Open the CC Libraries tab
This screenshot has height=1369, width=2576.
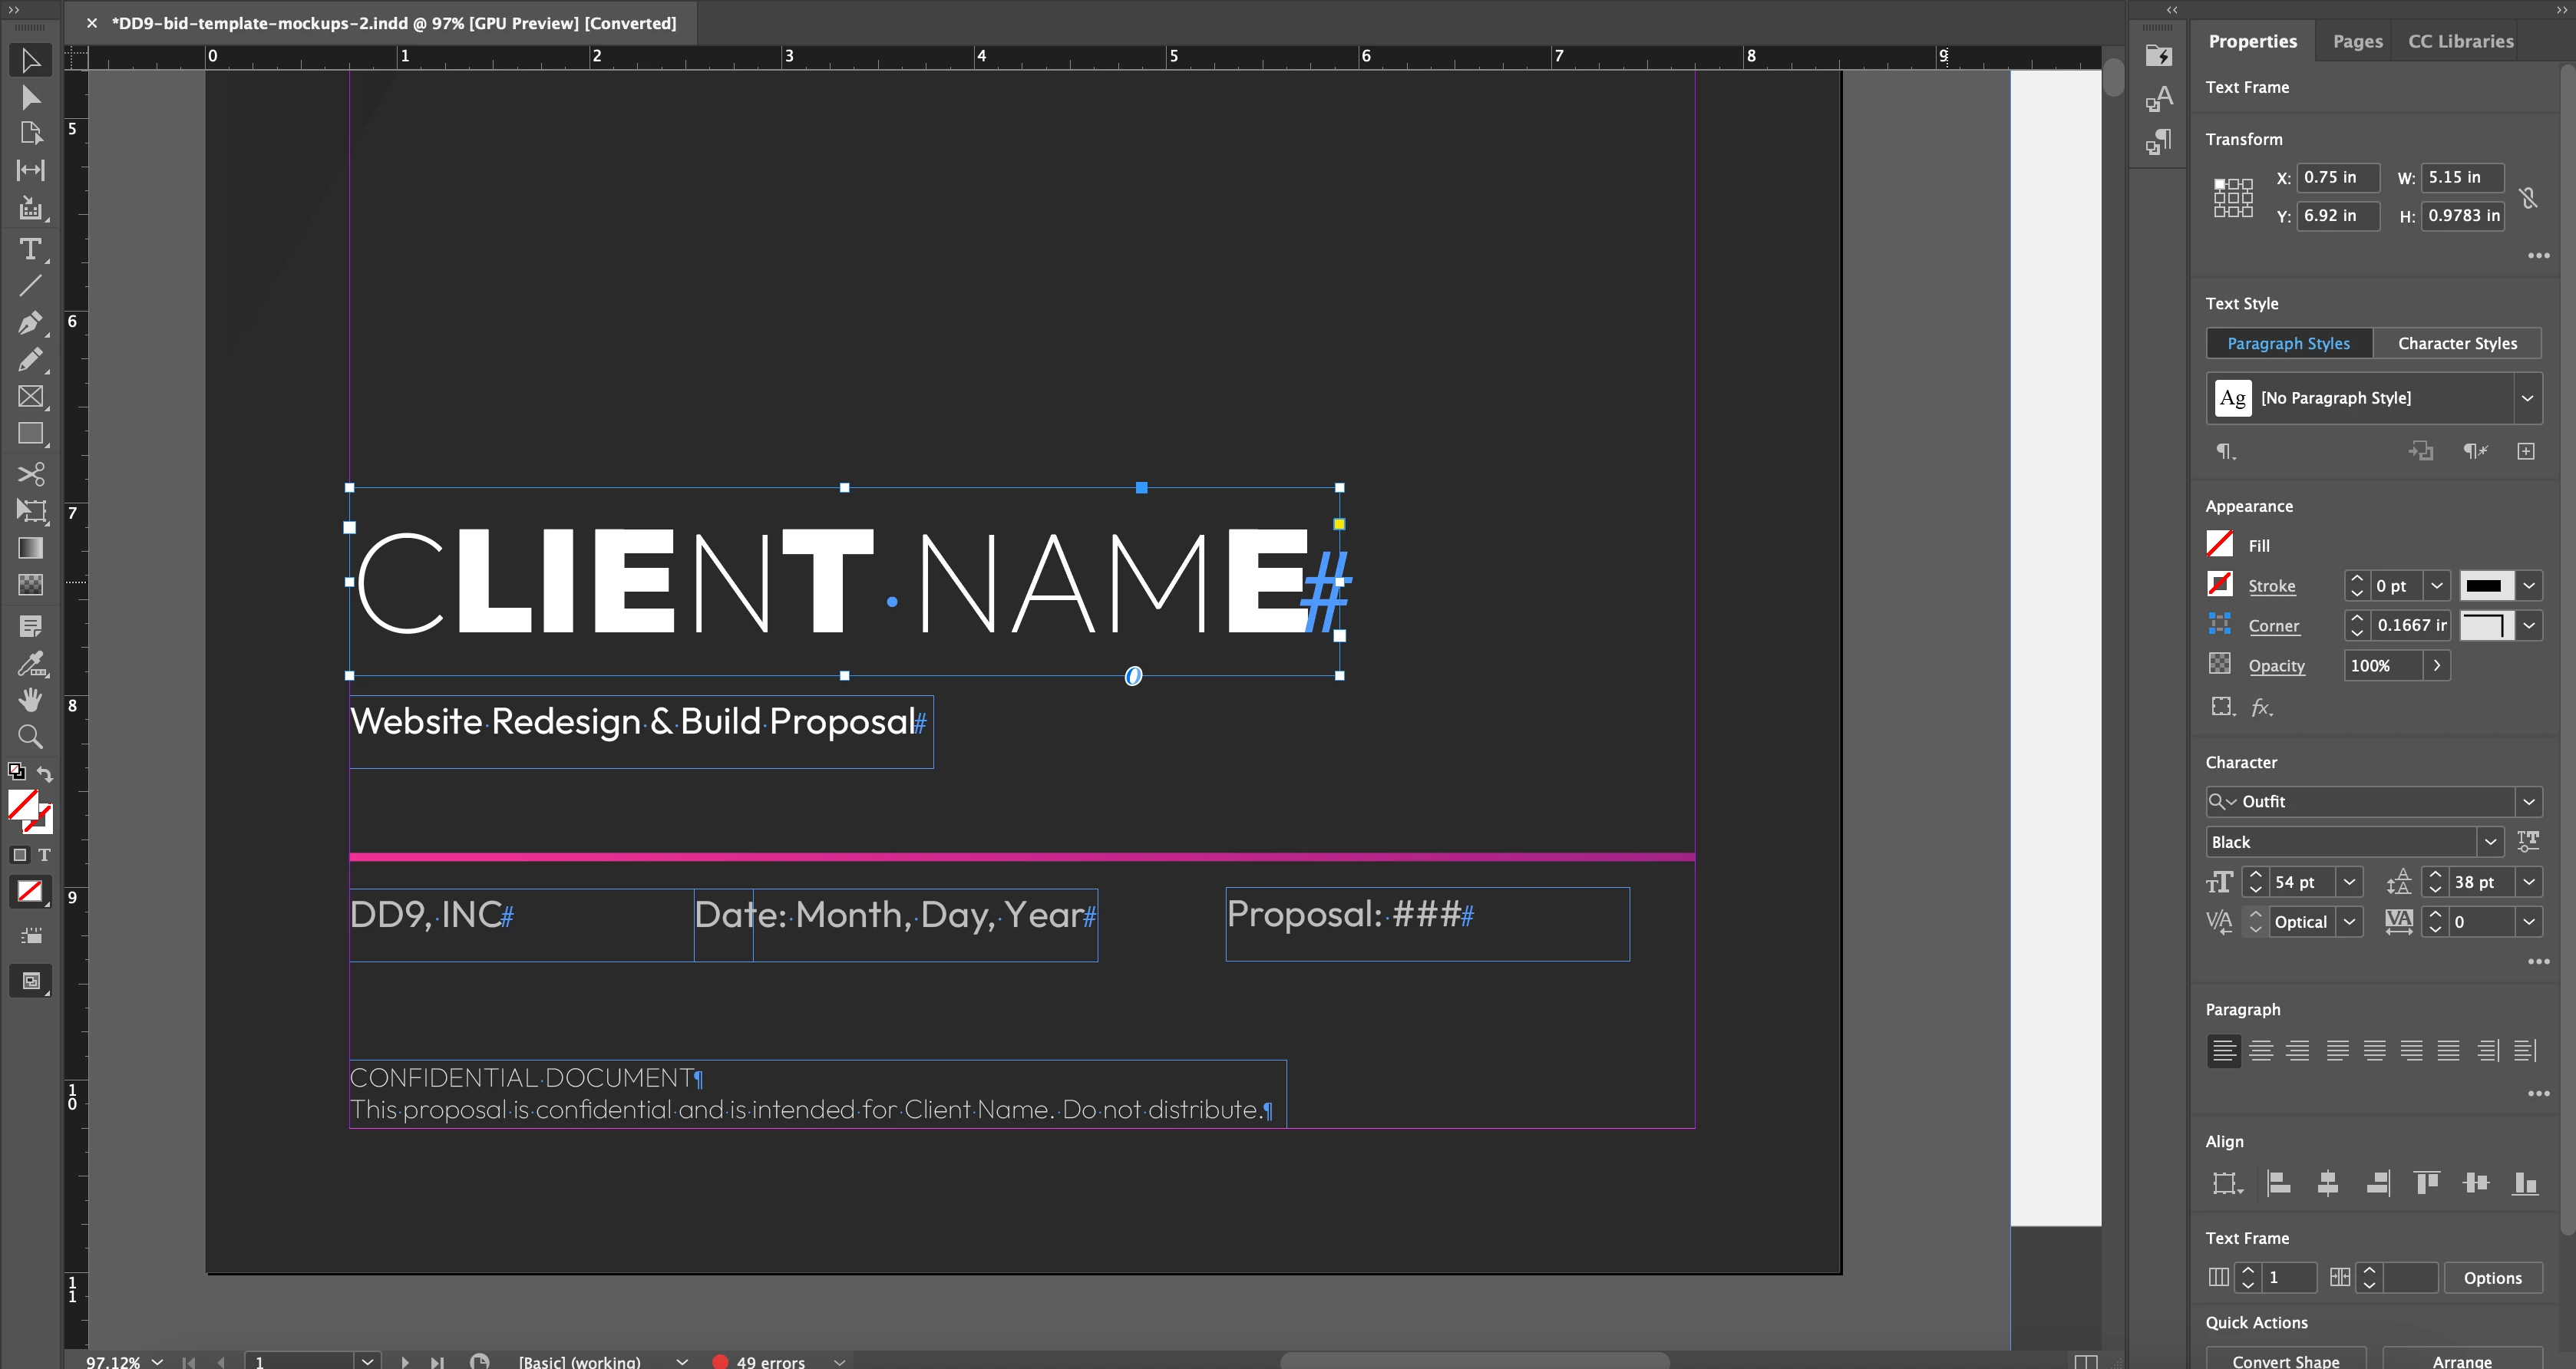[2460, 41]
